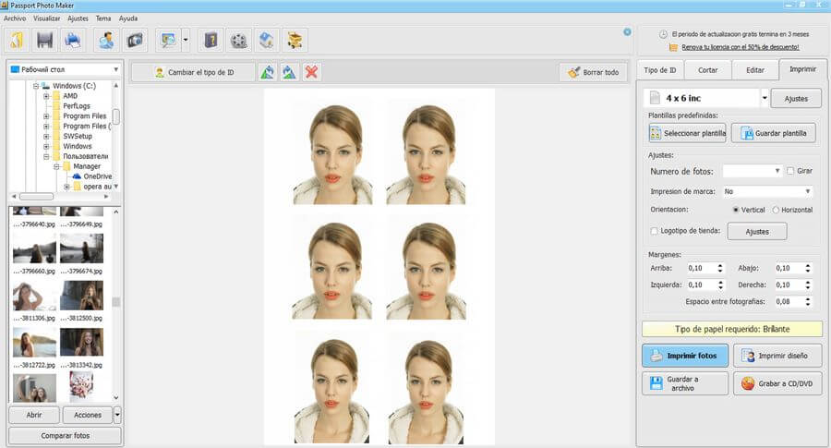Click the clock icon beside update period notice
Viewport: 831px width, 448px height.
(663, 34)
